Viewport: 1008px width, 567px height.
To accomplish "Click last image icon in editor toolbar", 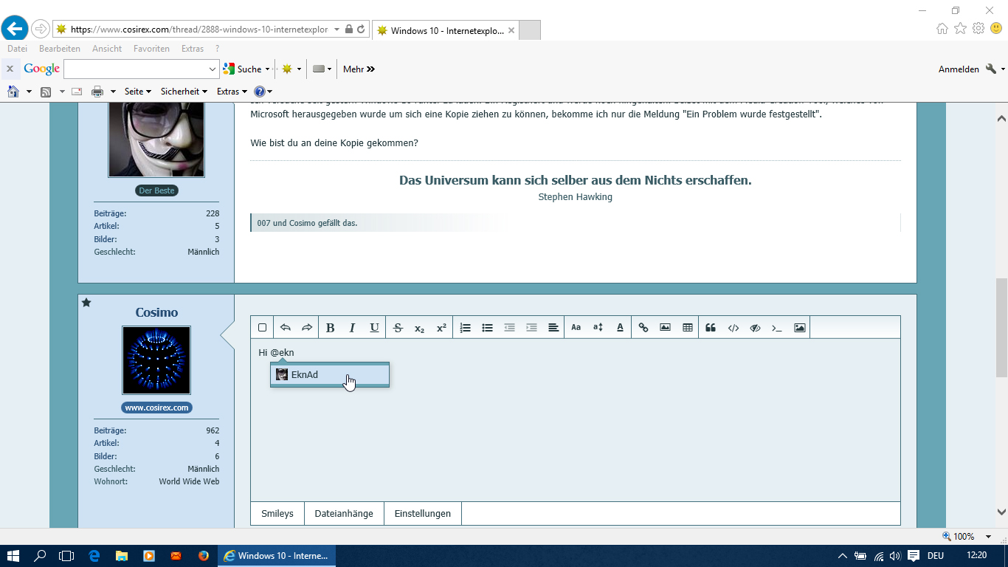I will 800,328.
